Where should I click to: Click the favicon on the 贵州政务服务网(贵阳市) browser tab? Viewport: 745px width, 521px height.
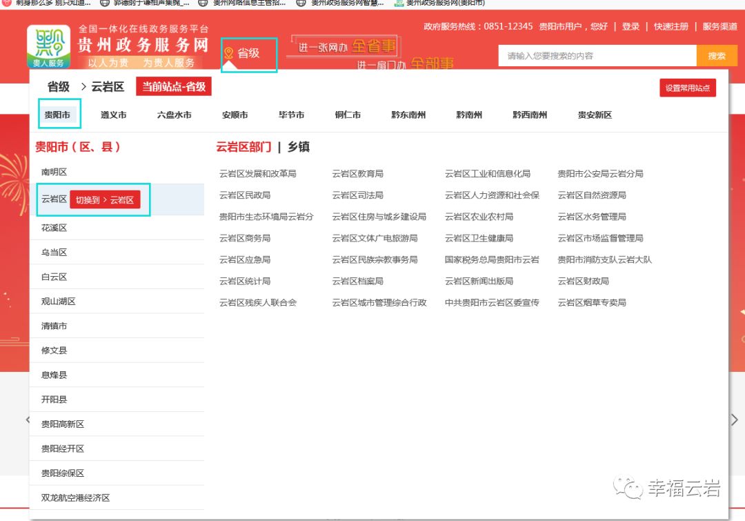[x=399, y=5]
